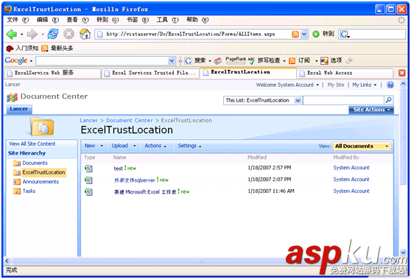This screenshot has width=411, height=279.
Task: Click the My Site link
Action: coord(336,85)
